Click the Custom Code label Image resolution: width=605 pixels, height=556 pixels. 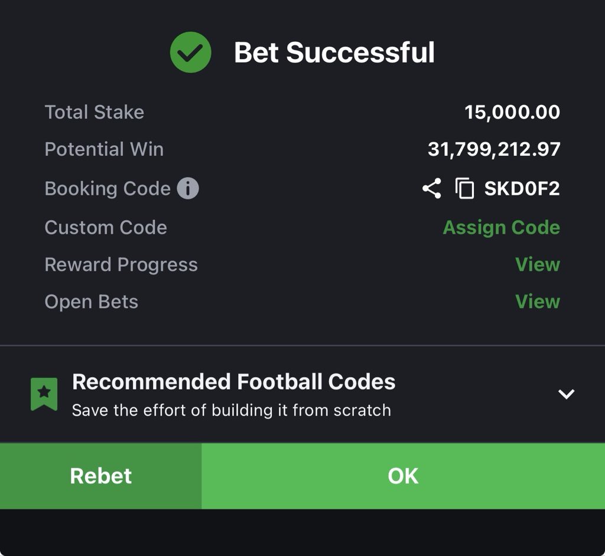point(106,227)
